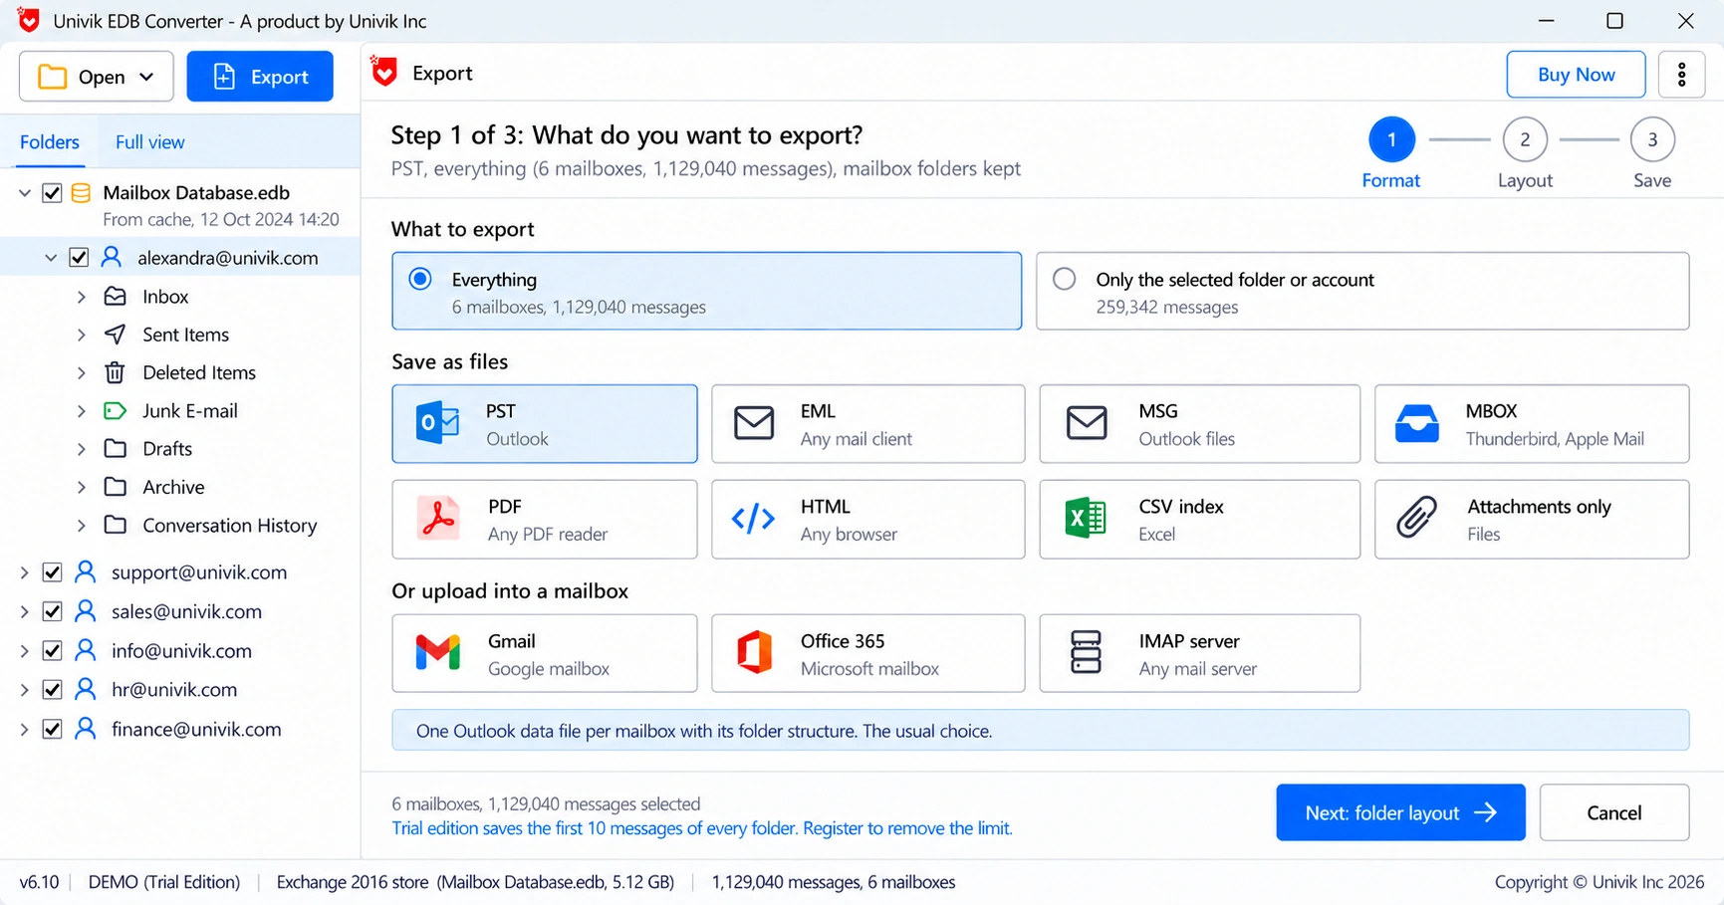Open the Open dropdown button
The width and height of the screenshot is (1724, 905).
tap(97, 77)
